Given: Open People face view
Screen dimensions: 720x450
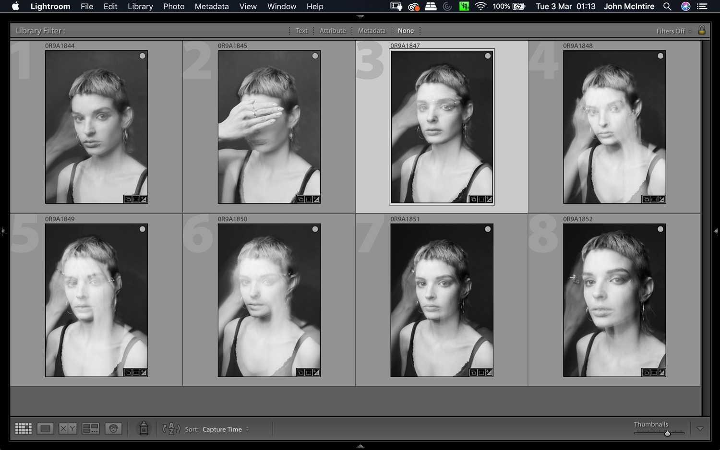Looking at the screenshot, I should point(113,428).
